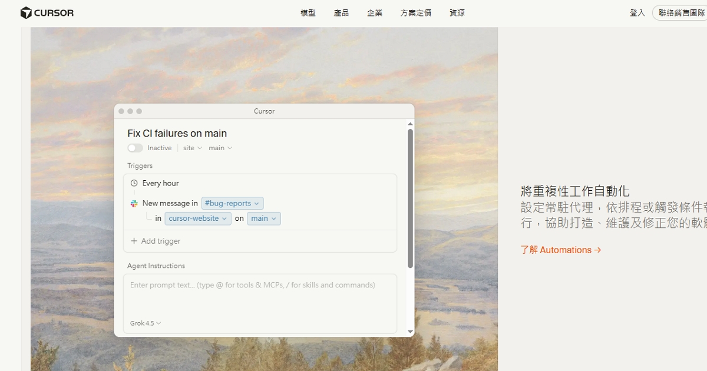Click the Cursor logo in header
The image size is (707, 371).
pos(47,13)
